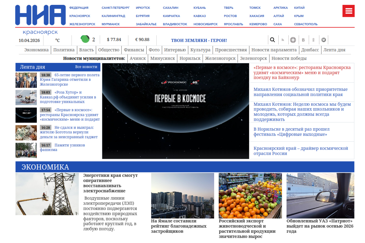Viewport: 365px width, 243px height.
Task: Click the ЭКОНОМИКА section header
Action: [45, 167]
